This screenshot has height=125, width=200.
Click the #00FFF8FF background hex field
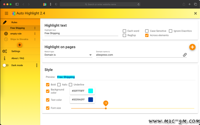(x=78, y=91)
